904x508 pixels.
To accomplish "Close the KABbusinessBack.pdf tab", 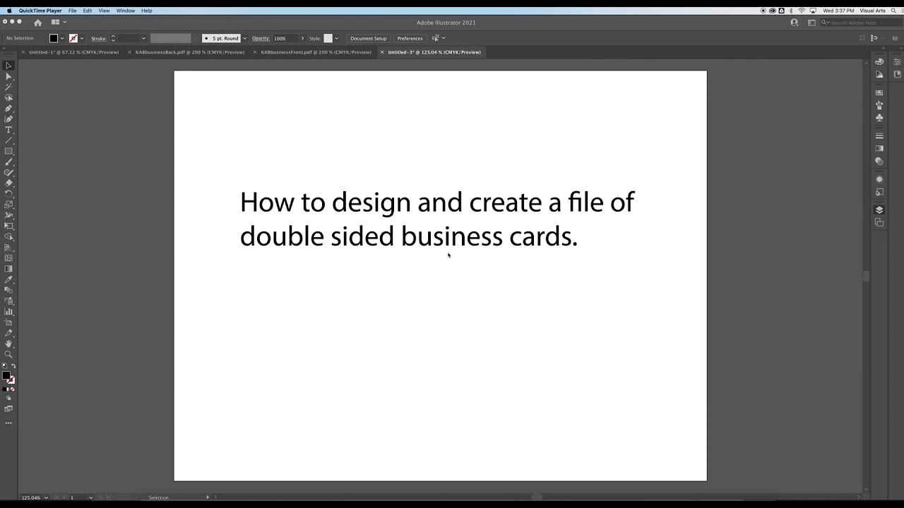I will point(129,52).
